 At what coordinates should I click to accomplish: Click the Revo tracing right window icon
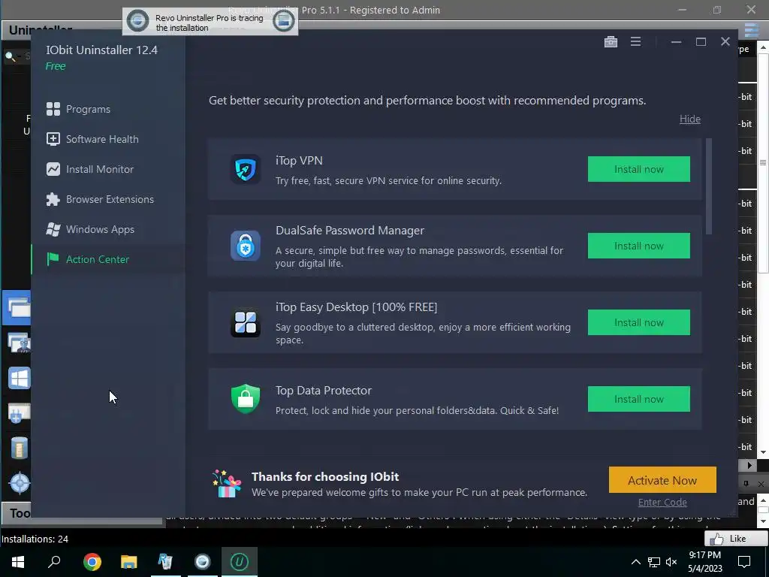(283, 21)
